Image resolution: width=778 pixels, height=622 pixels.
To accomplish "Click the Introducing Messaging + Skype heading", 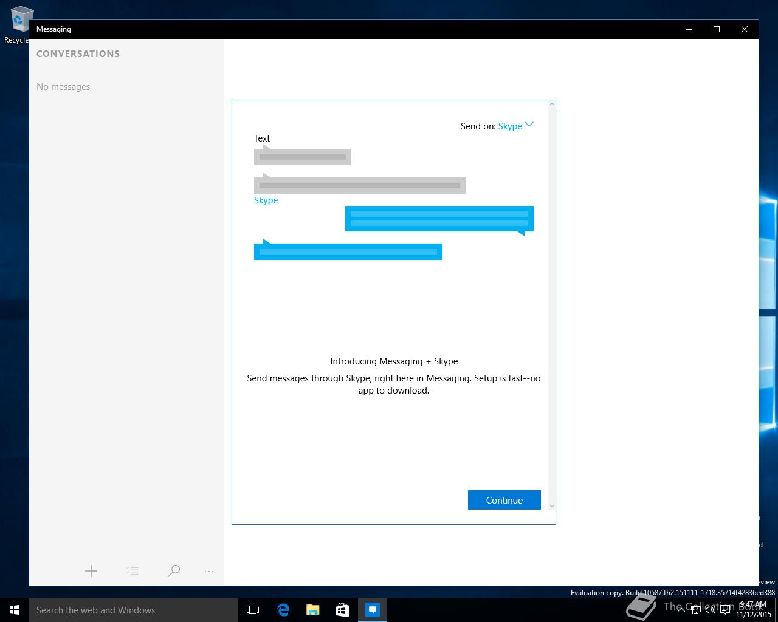I will point(394,361).
